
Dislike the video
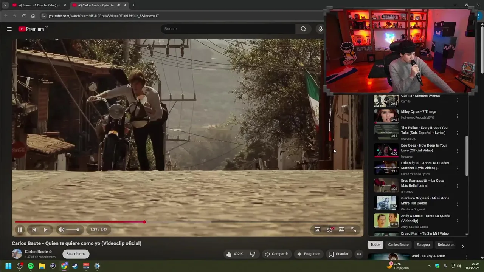(253, 254)
